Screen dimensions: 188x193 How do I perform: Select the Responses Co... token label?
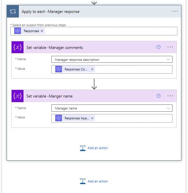click(x=76, y=69)
